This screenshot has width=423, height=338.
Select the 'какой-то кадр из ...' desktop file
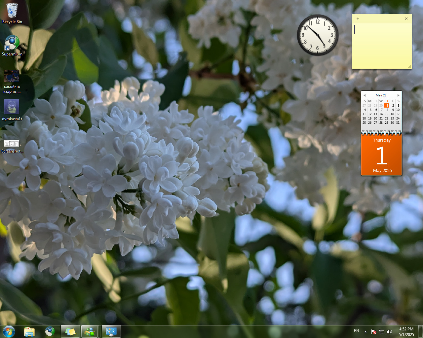tap(12, 82)
